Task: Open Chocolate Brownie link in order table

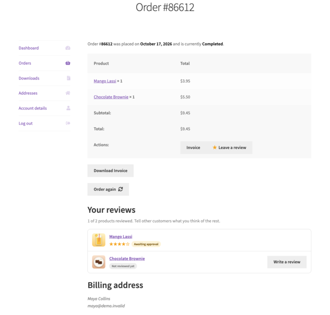Action: click(x=111, y=97)
